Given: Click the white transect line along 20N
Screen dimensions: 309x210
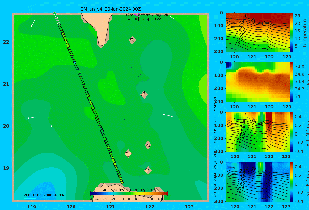Looking at the screenshot, I should click(x=124, y=126).
